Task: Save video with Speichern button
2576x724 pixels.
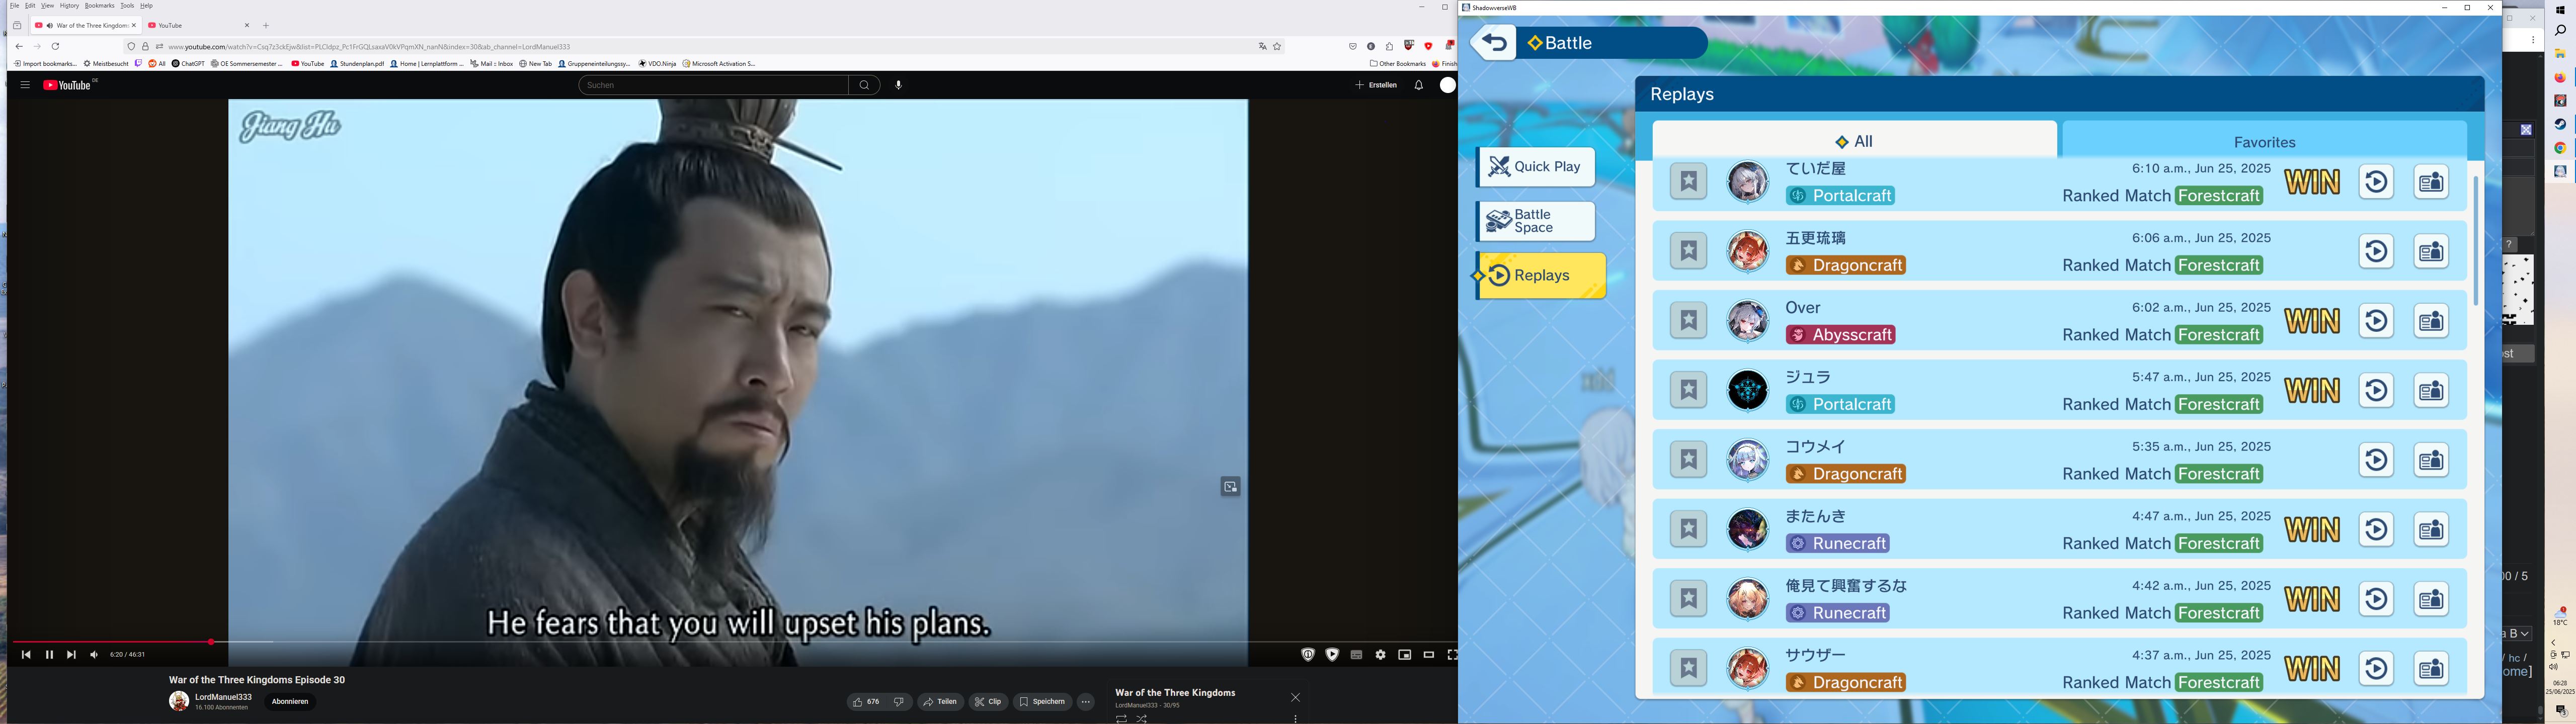Action: [x=1042, y=702]
